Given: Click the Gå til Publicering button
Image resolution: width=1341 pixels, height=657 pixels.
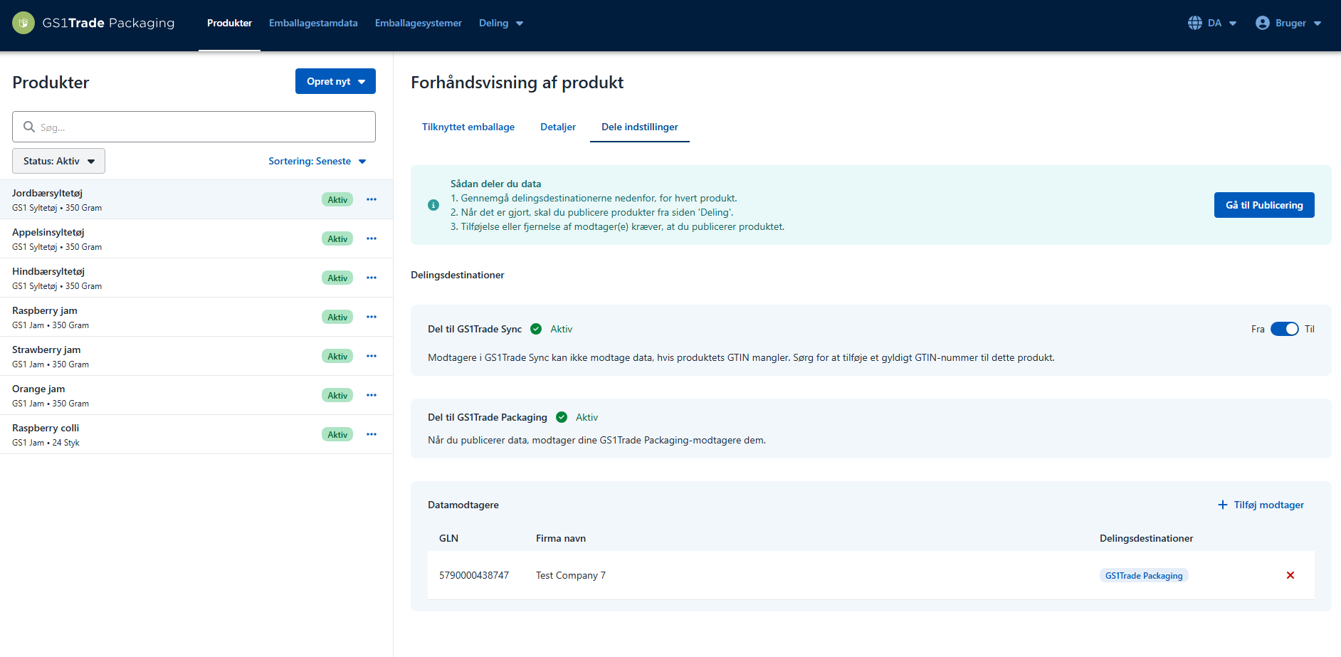Looking at the screenshot, I should tap(1264, 205).
